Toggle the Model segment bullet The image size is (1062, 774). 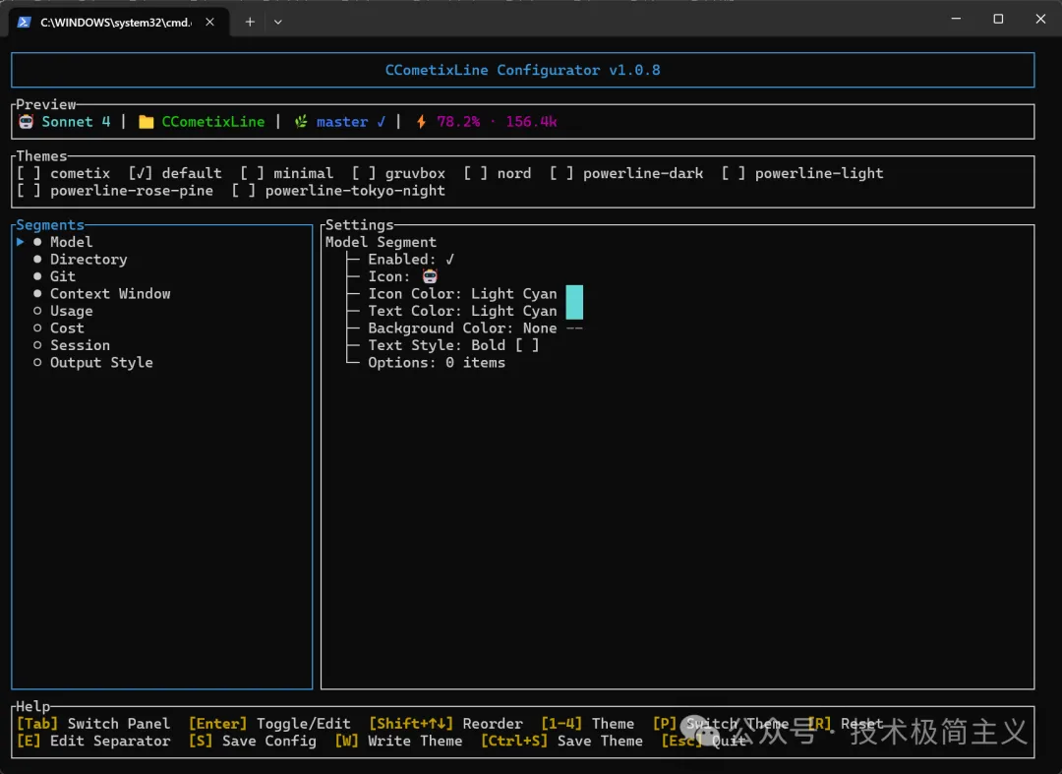coord(37,242)
